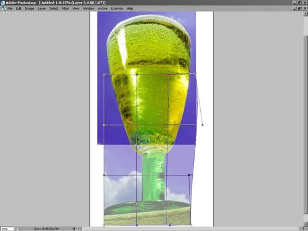Open the onOne plugin menu
Screen dimensions: 308x231
point(102,9)
